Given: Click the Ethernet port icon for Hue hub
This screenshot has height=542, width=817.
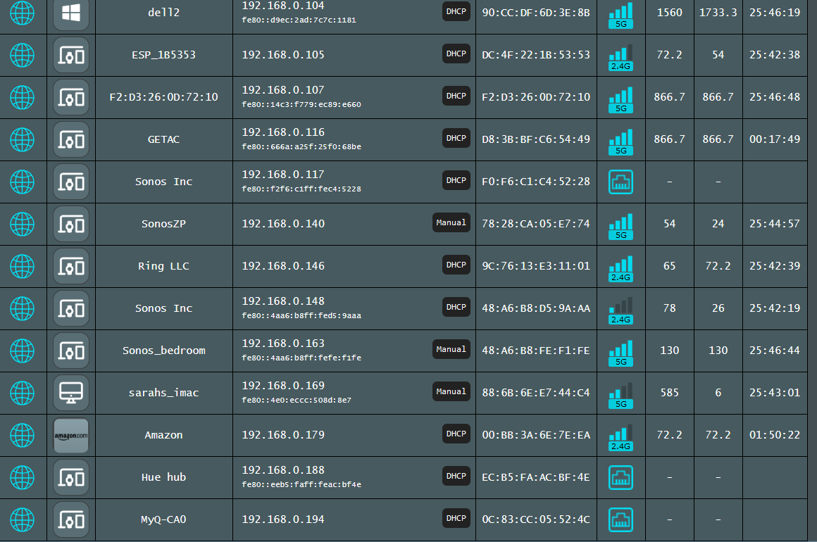Looking at the screenshot, I should coord(621,477).
